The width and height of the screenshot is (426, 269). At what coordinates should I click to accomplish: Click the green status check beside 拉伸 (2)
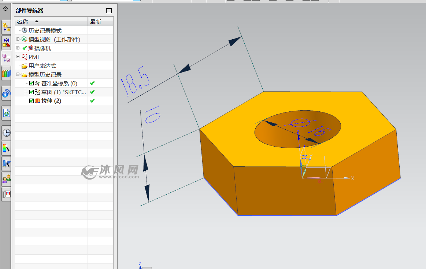pyautogui.click(x=92, y=100)
